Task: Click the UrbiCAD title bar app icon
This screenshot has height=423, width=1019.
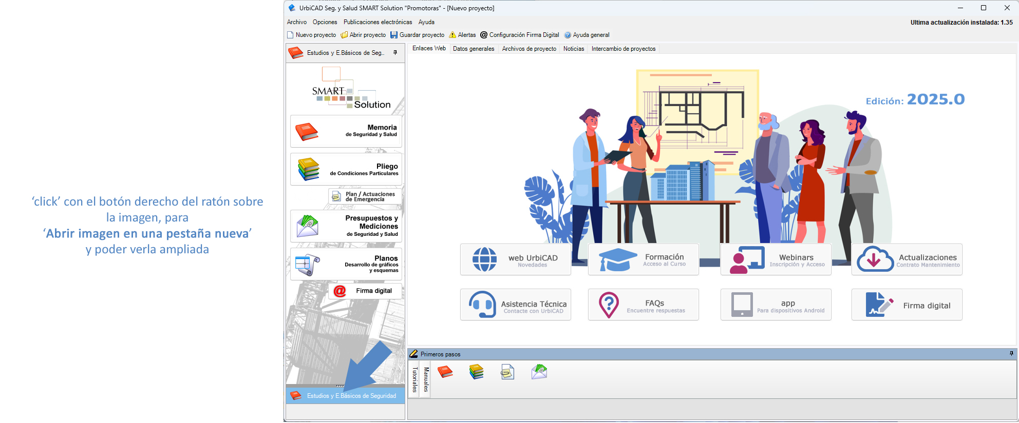Action: 292,8
